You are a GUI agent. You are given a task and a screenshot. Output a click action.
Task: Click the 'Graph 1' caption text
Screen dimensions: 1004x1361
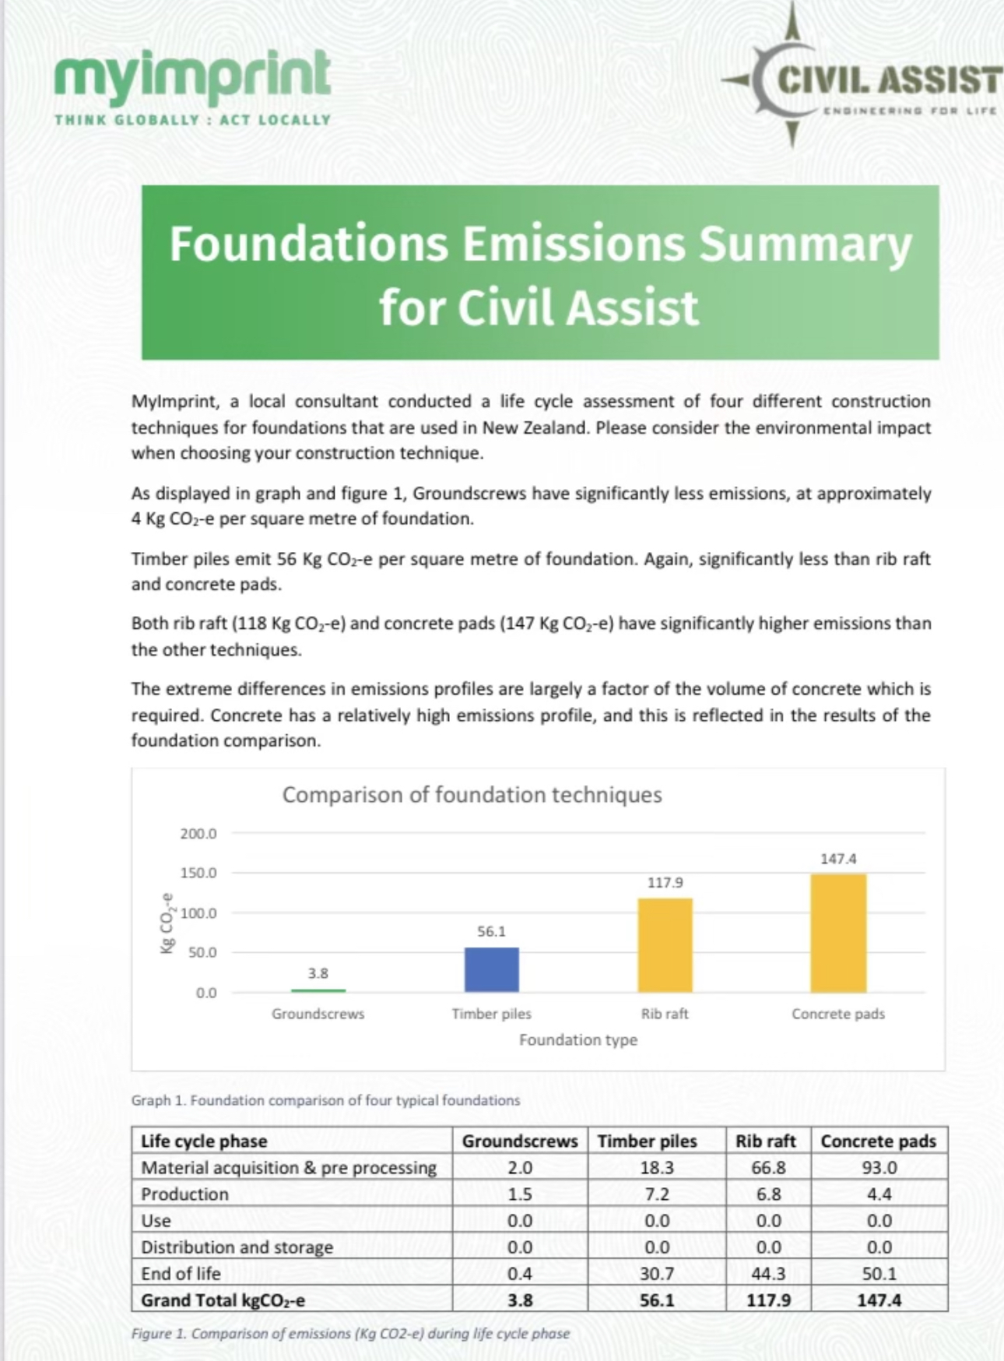(325, 1100)
